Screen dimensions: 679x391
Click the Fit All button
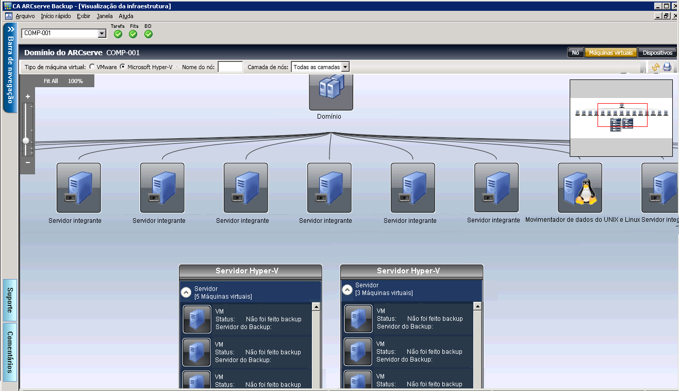[51, 81]
